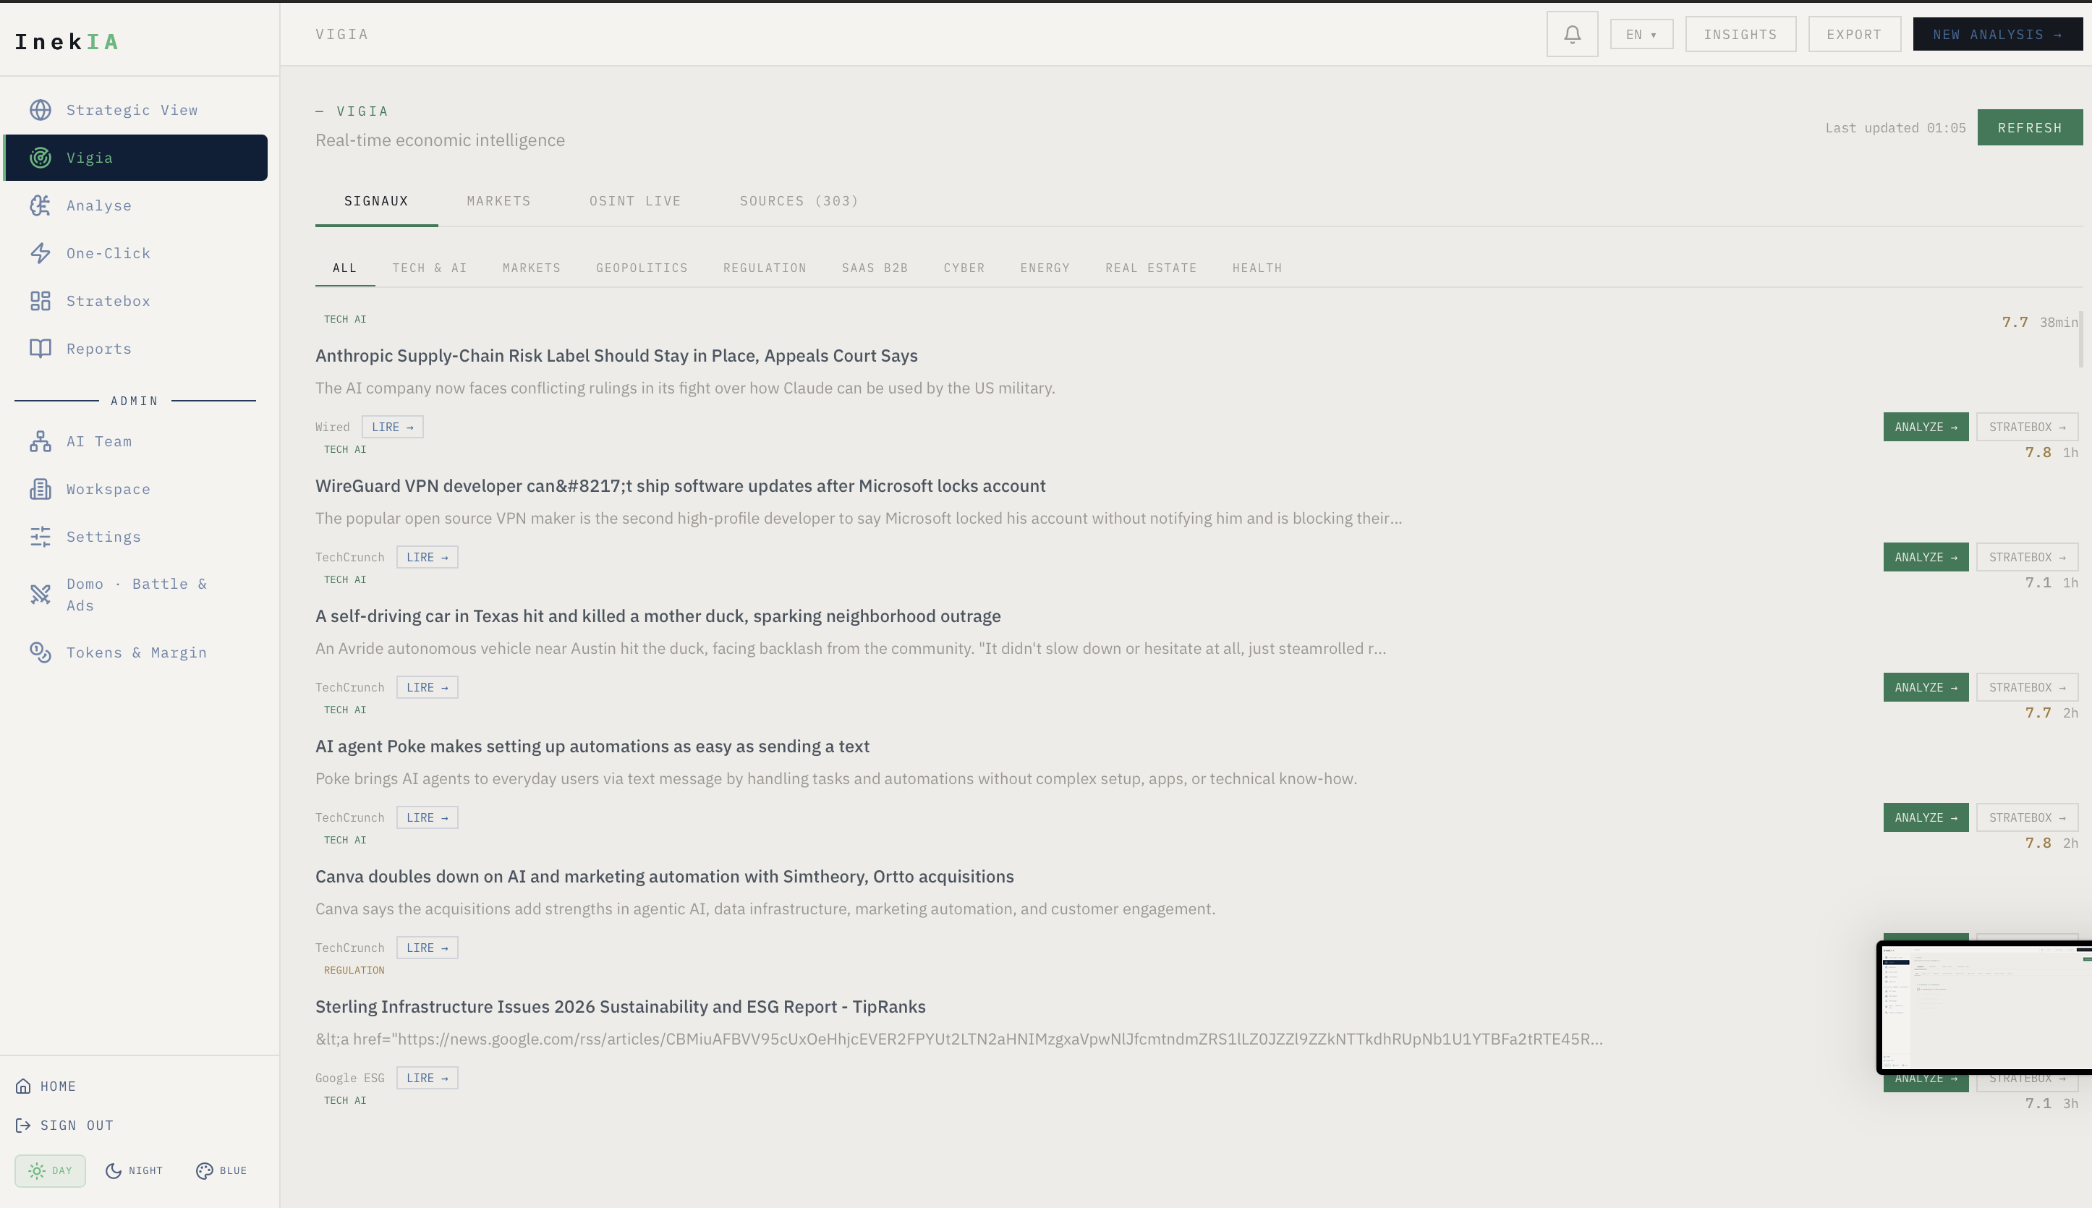Click the green Refresh button
2092x1208 pixels.
(2029, 128)
